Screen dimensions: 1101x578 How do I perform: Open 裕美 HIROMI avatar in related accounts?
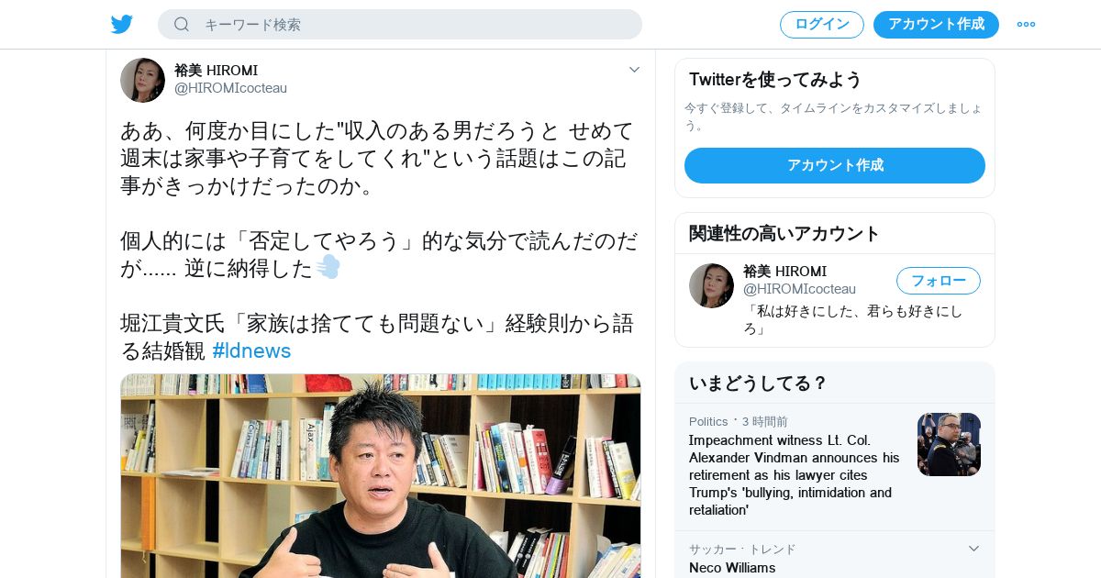click(711, 285)
